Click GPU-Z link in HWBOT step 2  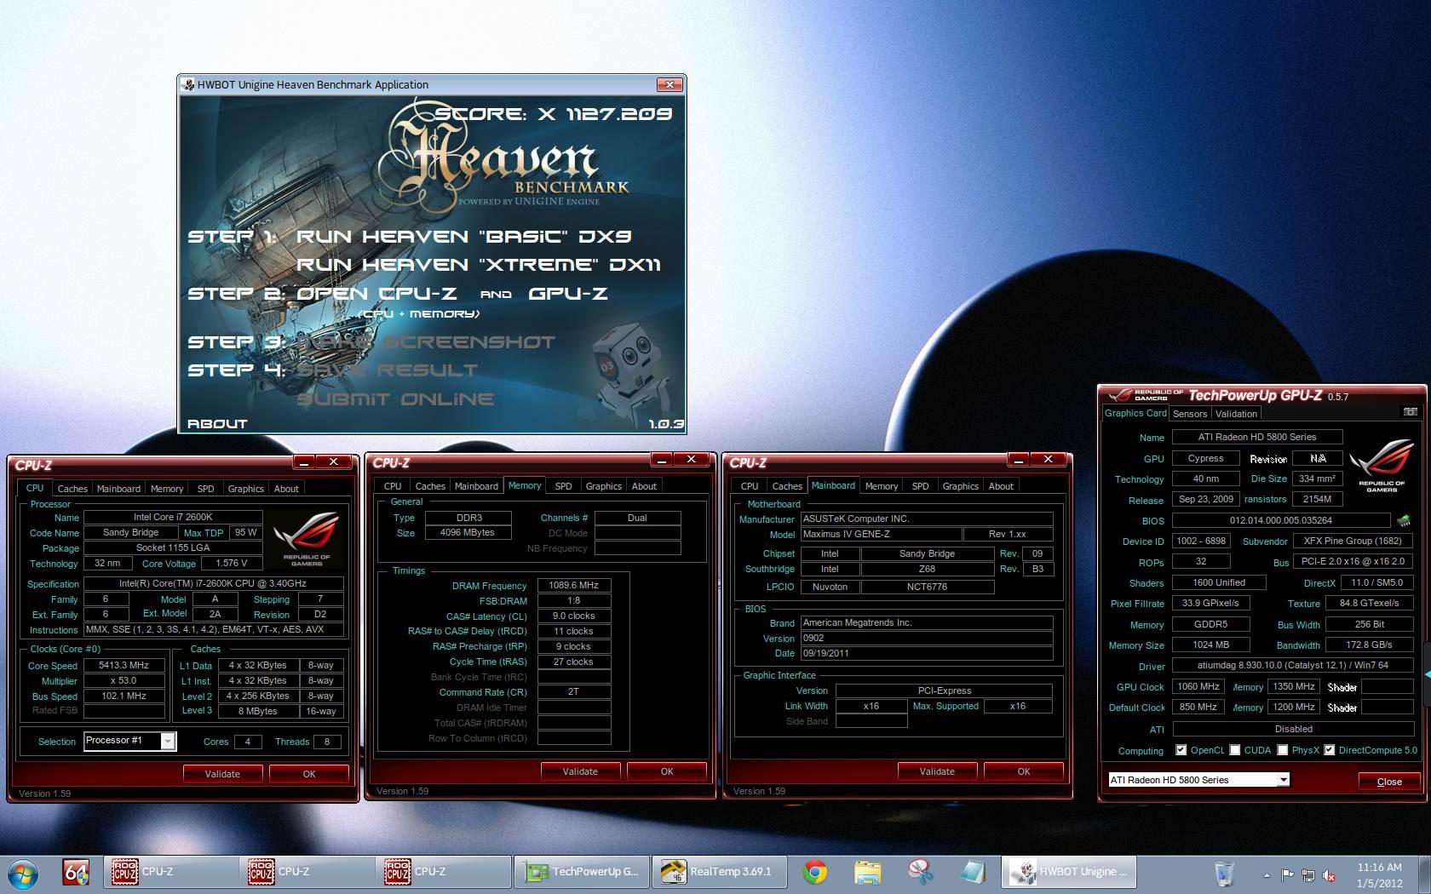point(568,294)
